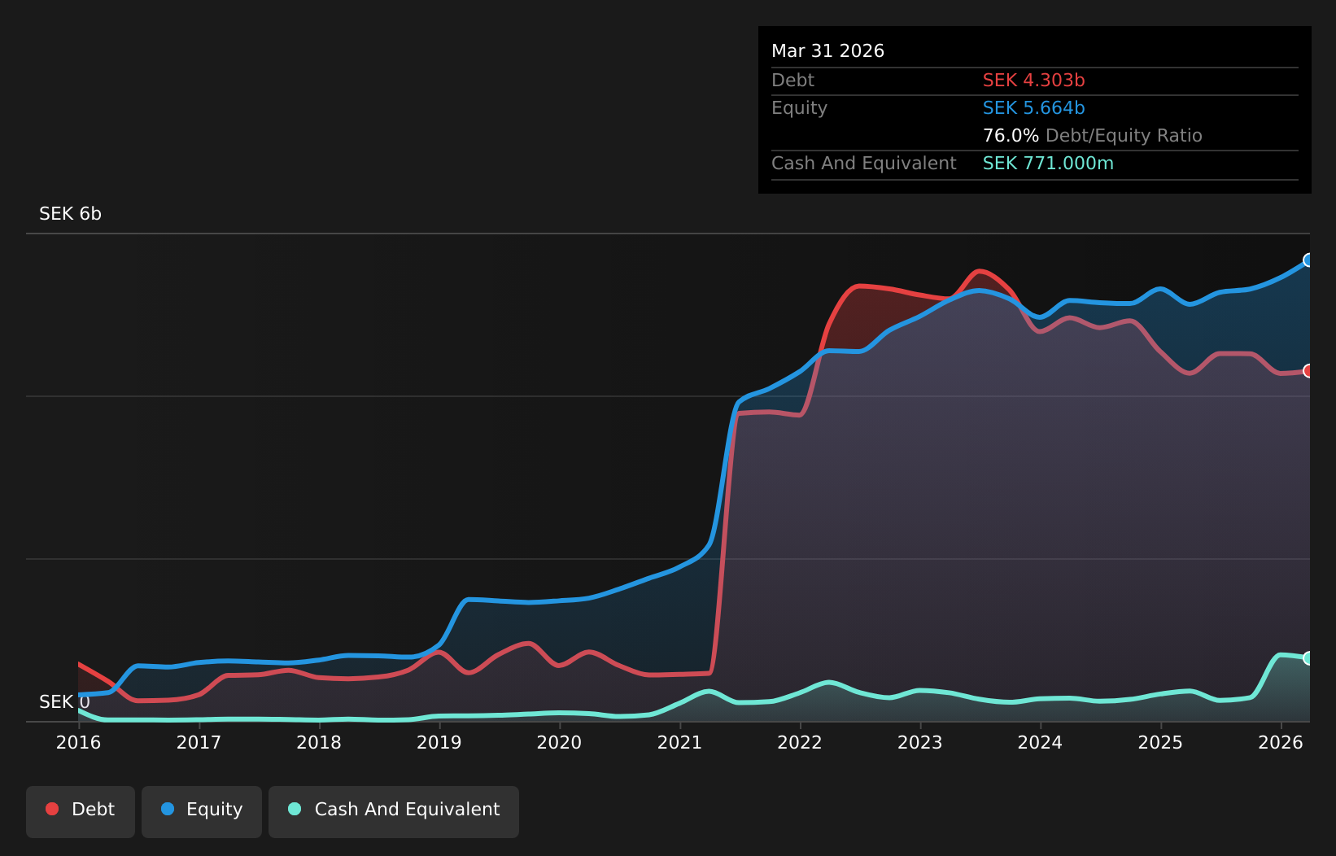
Task: Select the Cash endpoint marker at 2026
Action: click(1308, 658)
